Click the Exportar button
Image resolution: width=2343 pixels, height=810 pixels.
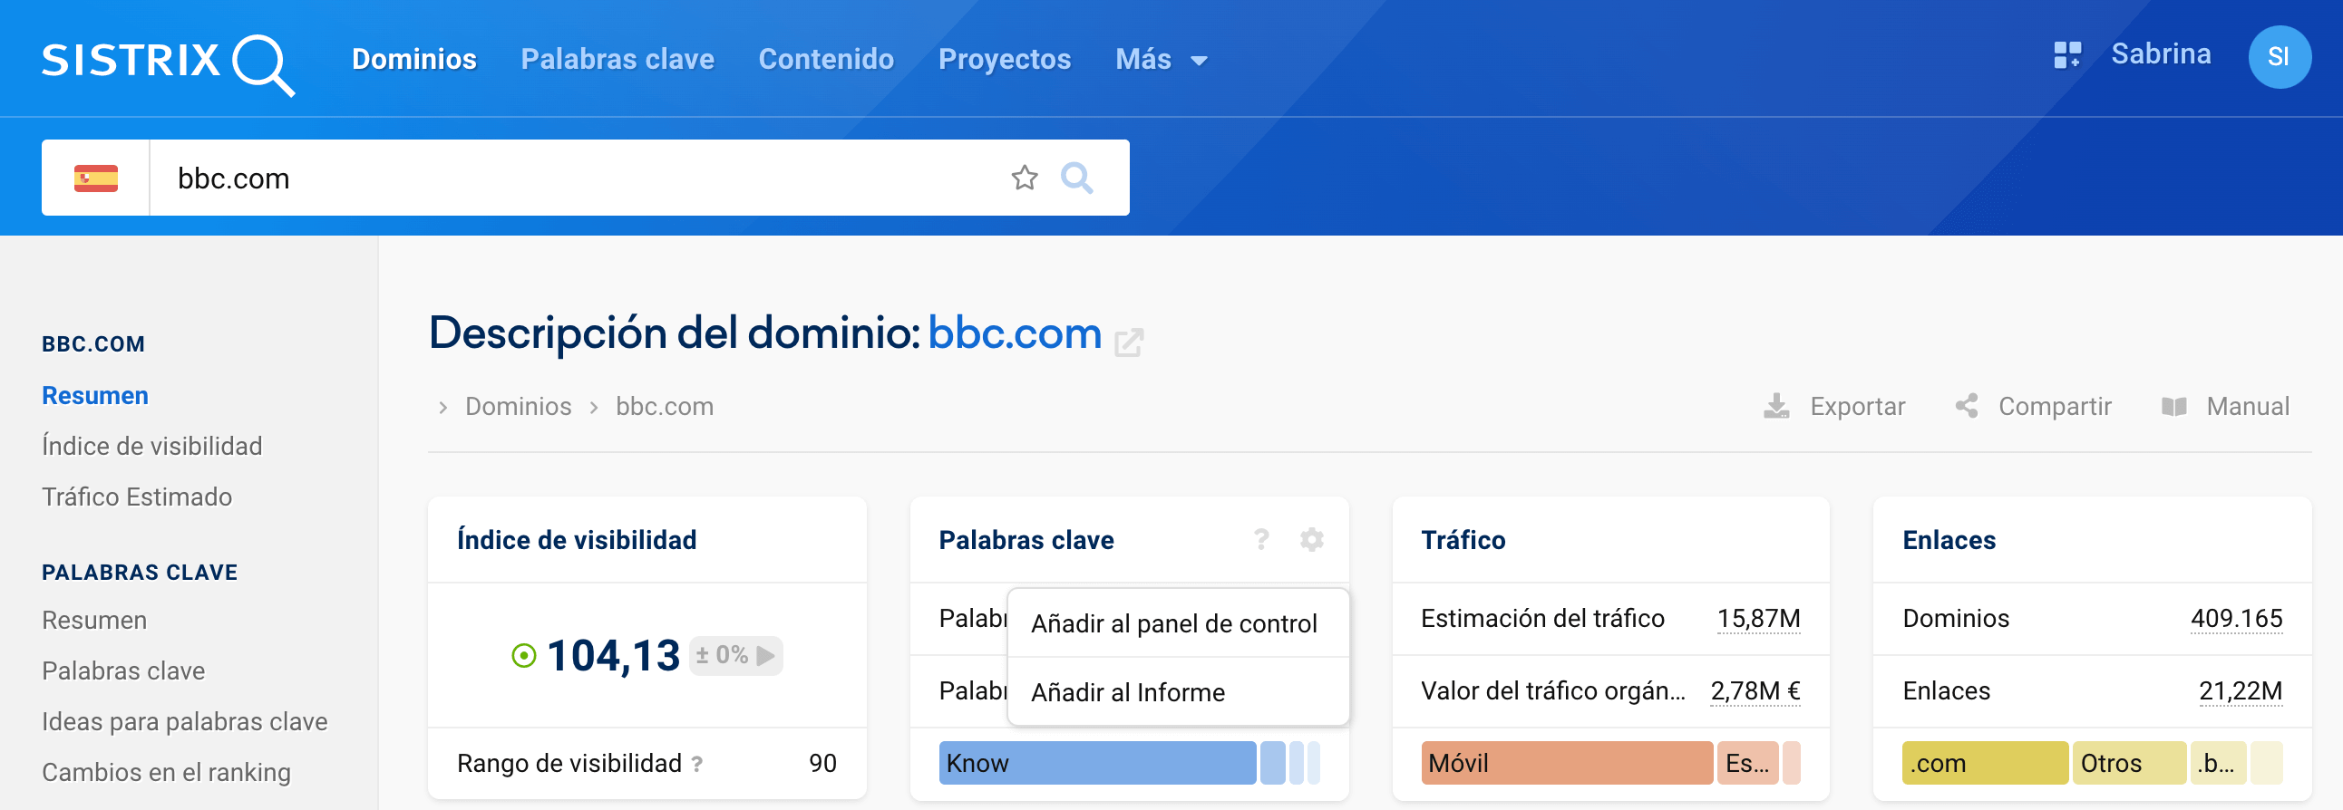point(1834,407)
